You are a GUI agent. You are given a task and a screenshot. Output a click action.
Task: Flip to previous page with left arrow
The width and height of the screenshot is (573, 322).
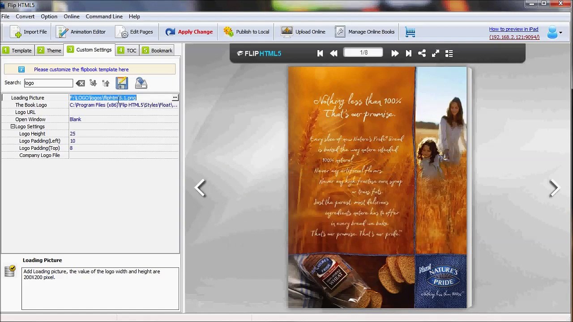click(200, 188)
